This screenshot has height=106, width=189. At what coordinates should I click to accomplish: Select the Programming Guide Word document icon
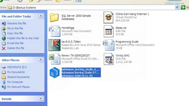[108, 45]
